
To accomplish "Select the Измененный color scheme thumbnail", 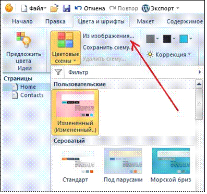I will [75, 112].
